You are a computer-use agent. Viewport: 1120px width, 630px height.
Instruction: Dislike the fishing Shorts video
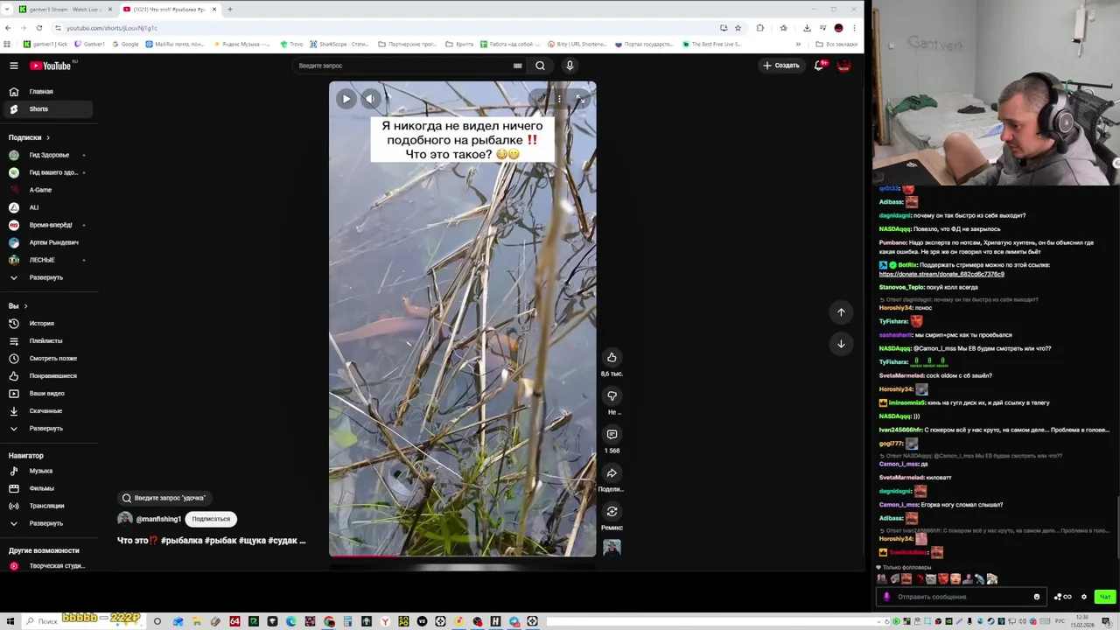612,395
